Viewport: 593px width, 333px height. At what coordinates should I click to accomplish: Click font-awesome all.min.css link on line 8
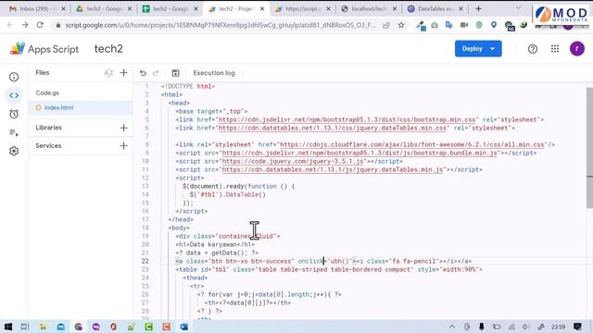pyautogui.click(x=412, y=144)
